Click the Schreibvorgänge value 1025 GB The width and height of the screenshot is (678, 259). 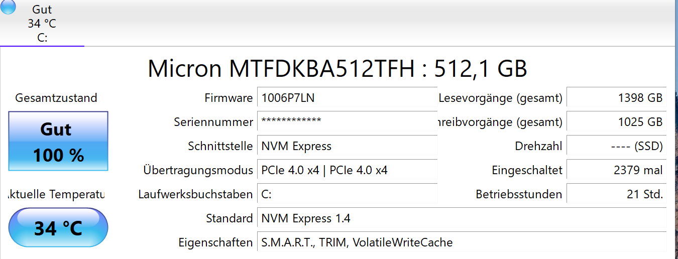[x=616, y=122]
